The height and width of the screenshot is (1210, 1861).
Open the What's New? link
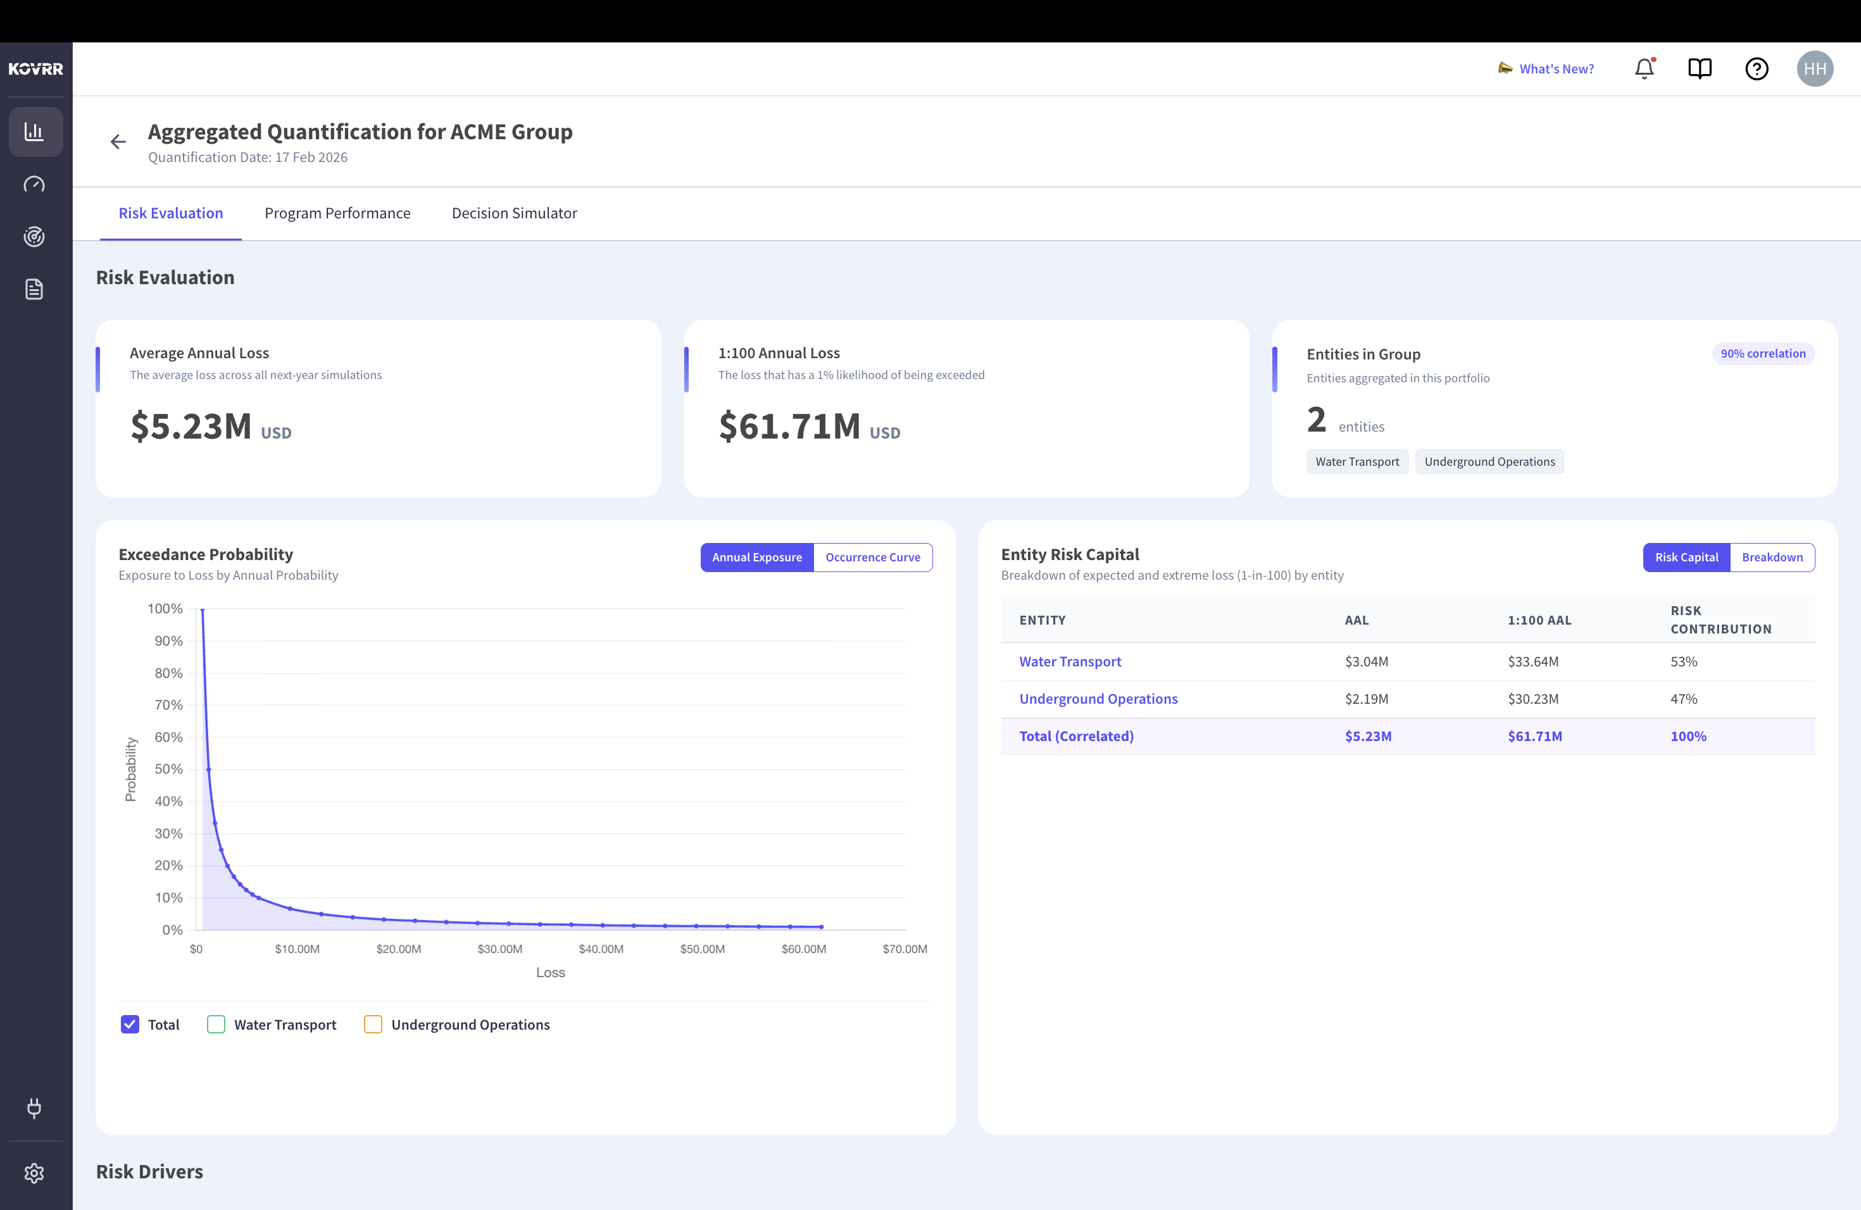pos(1556,69)
